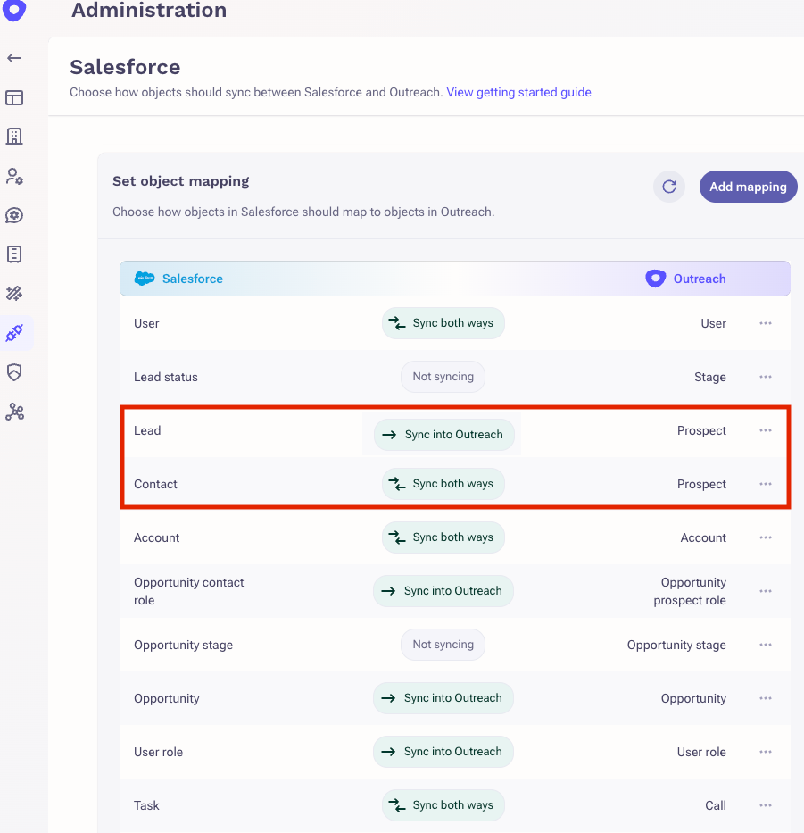
Task: Open the organization building icon
Action: (x=14, y=137)
